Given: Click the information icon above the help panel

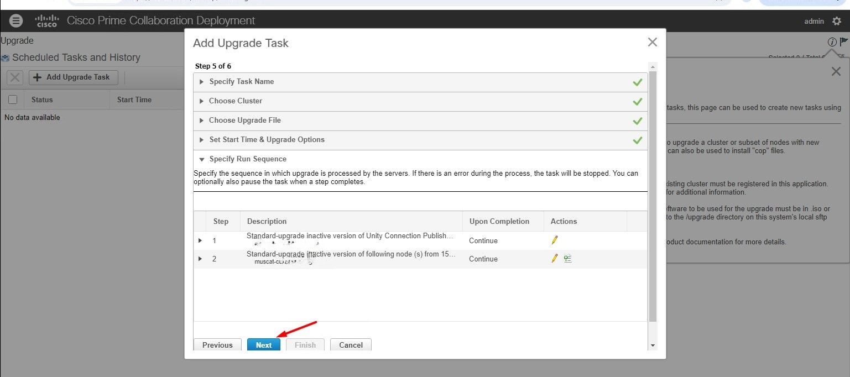Looking at the screenshot, I should 832,41.
